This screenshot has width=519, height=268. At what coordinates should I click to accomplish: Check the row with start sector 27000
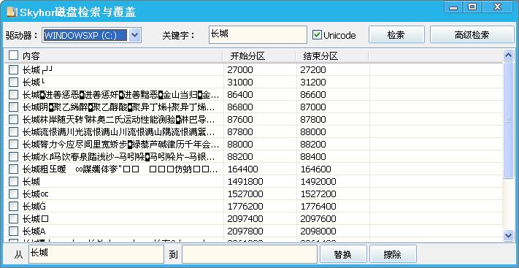click(13, 69)
